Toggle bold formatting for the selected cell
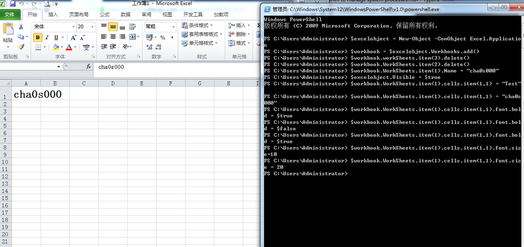This screenshot has width=524, height=247. click(x=37, y=38)
